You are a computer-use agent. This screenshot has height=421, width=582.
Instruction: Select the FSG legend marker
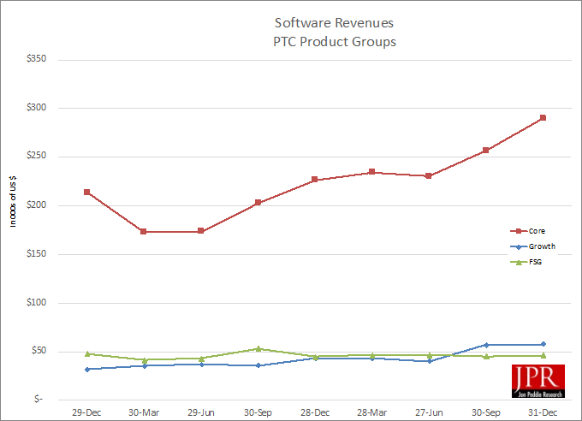tap(519, 262)
